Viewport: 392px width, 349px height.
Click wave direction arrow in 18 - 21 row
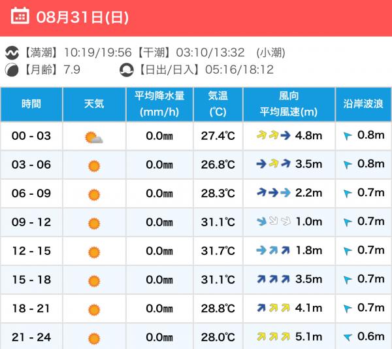348,308
